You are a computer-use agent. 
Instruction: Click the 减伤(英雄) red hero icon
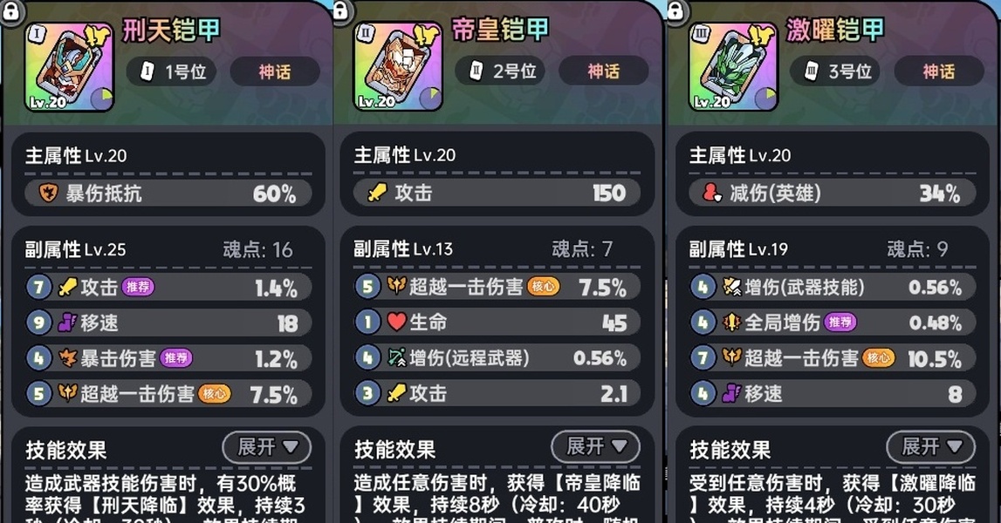[712, 193]
